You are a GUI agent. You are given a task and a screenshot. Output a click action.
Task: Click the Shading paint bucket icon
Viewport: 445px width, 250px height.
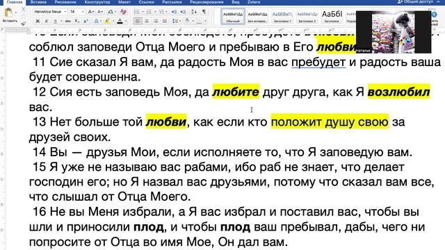(x=187, y=21)
